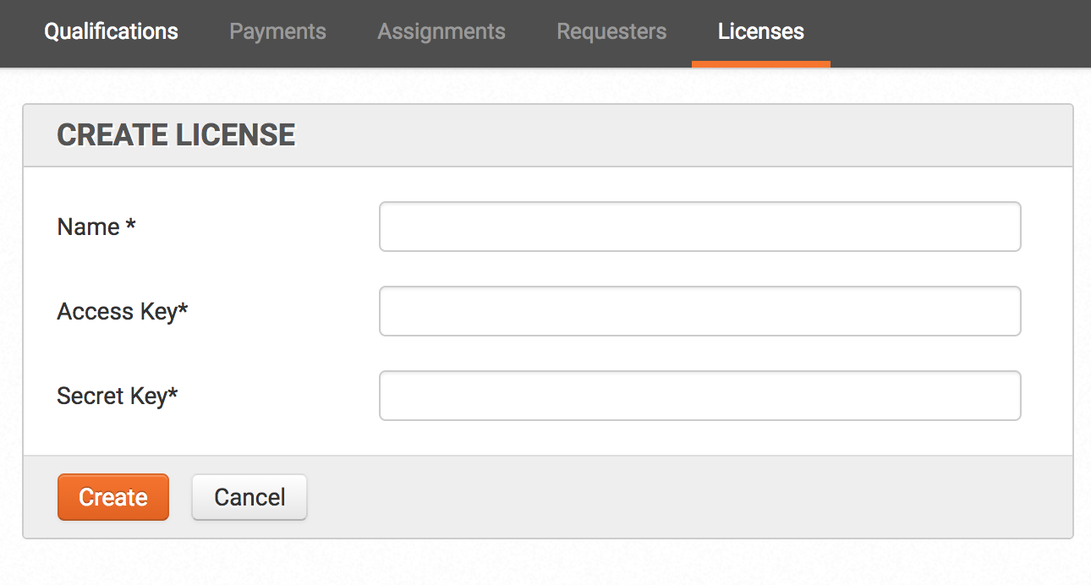Click the "Access Key*" label text

(x=123, y=311)
